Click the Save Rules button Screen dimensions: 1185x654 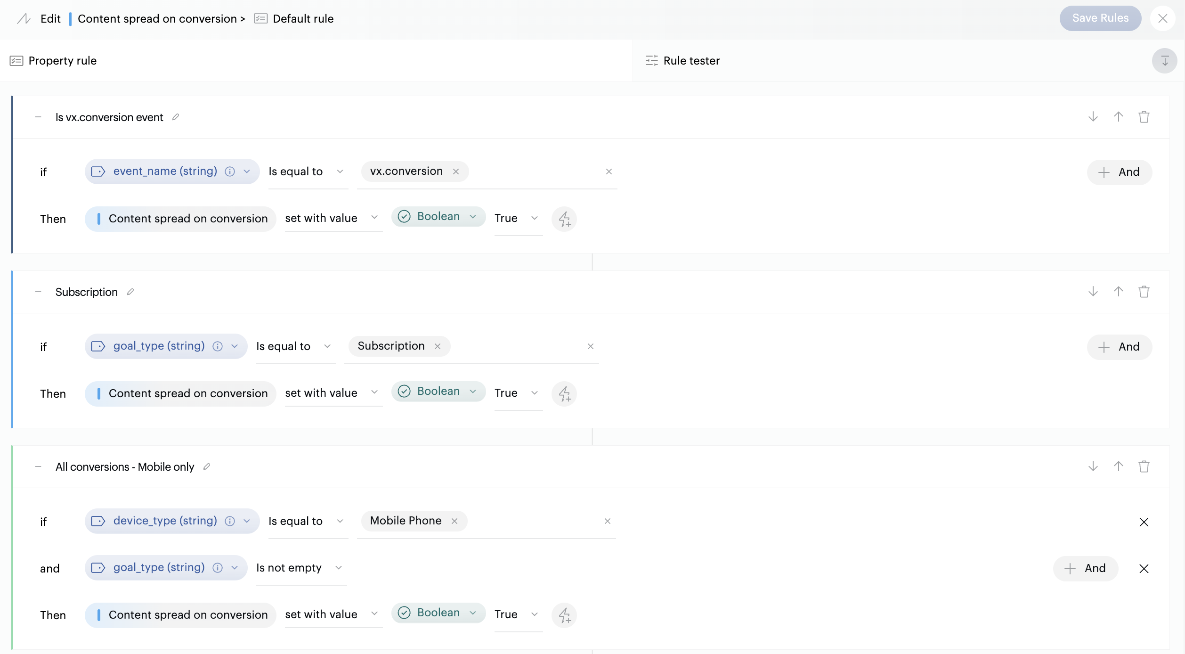1100,18
